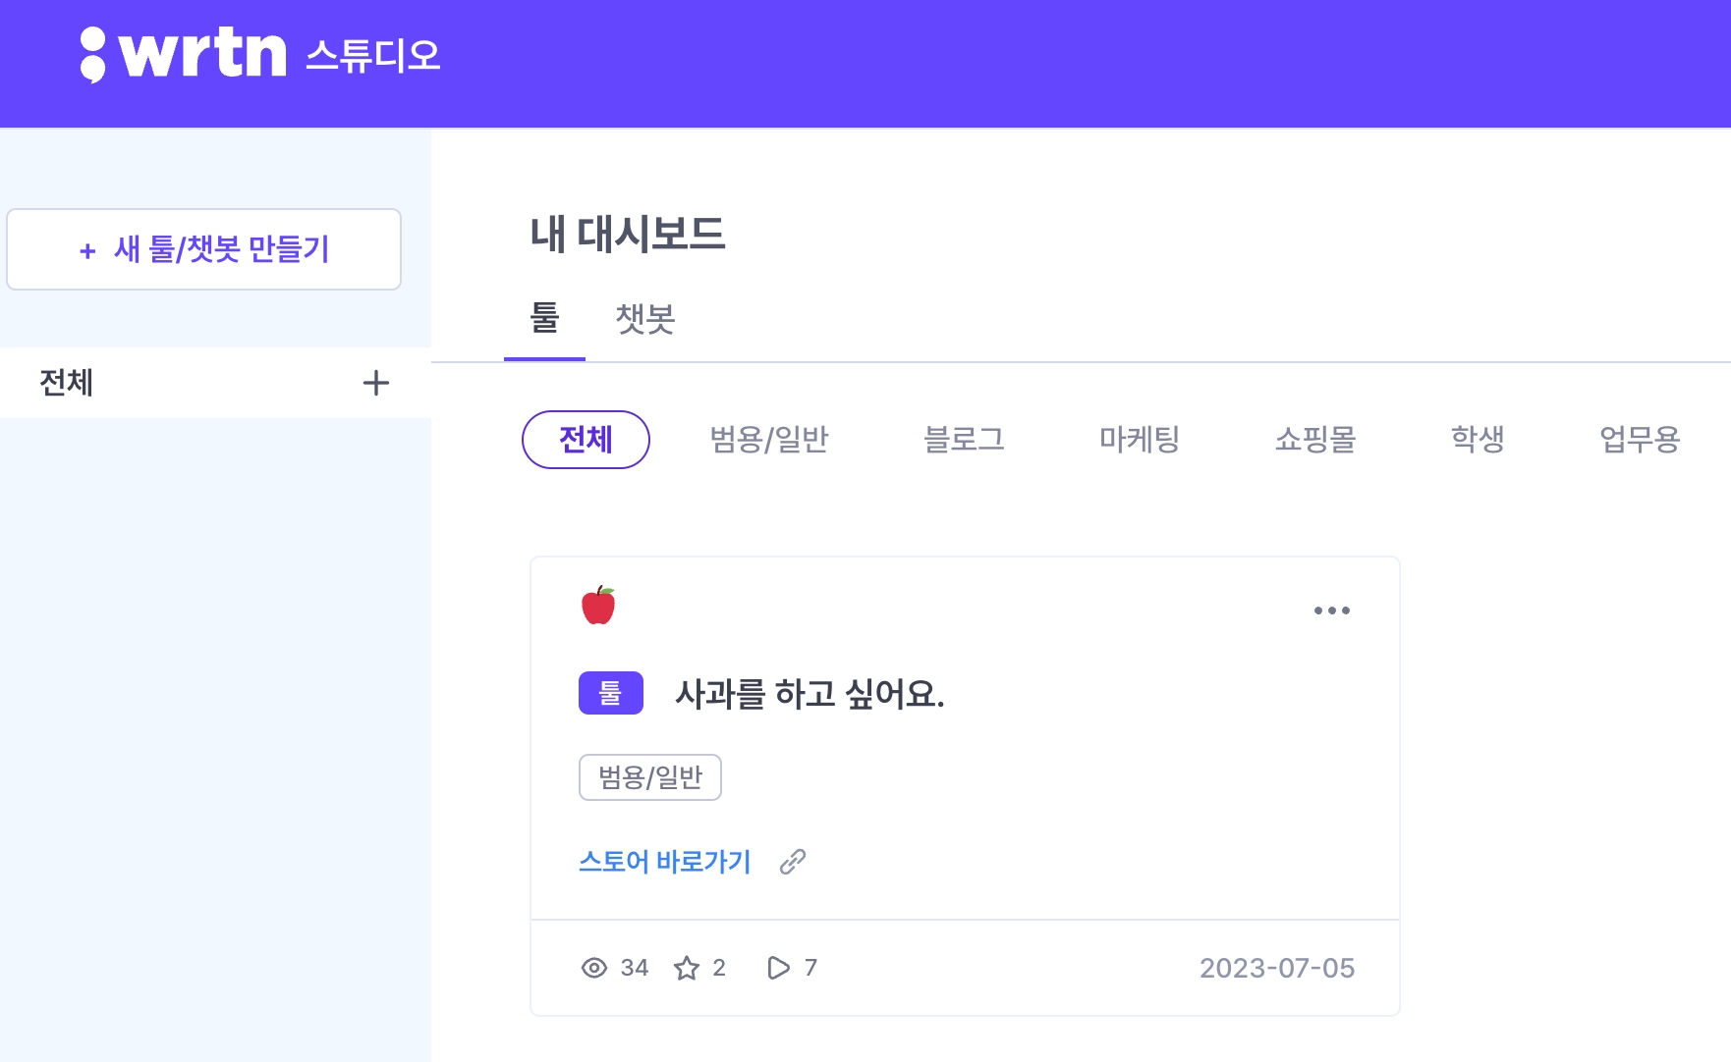This screenshot has width=1731, height=1062.
Task: Open the 사과를 하고 싶어요 tool title
Action: (810, 694)
